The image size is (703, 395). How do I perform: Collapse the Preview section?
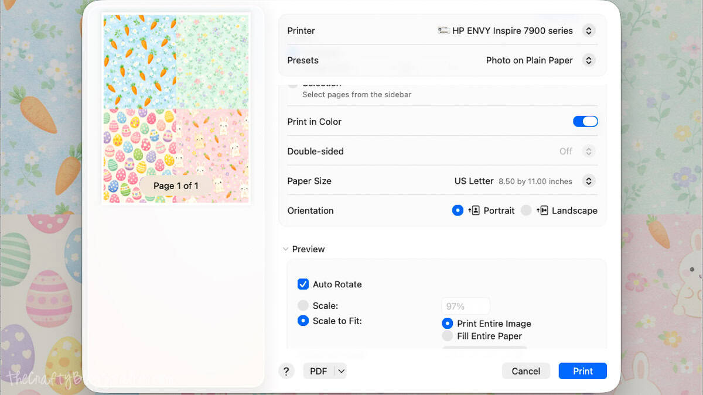pos(286,249)
